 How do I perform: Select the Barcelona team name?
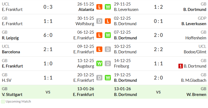click(x=11, y=52)
